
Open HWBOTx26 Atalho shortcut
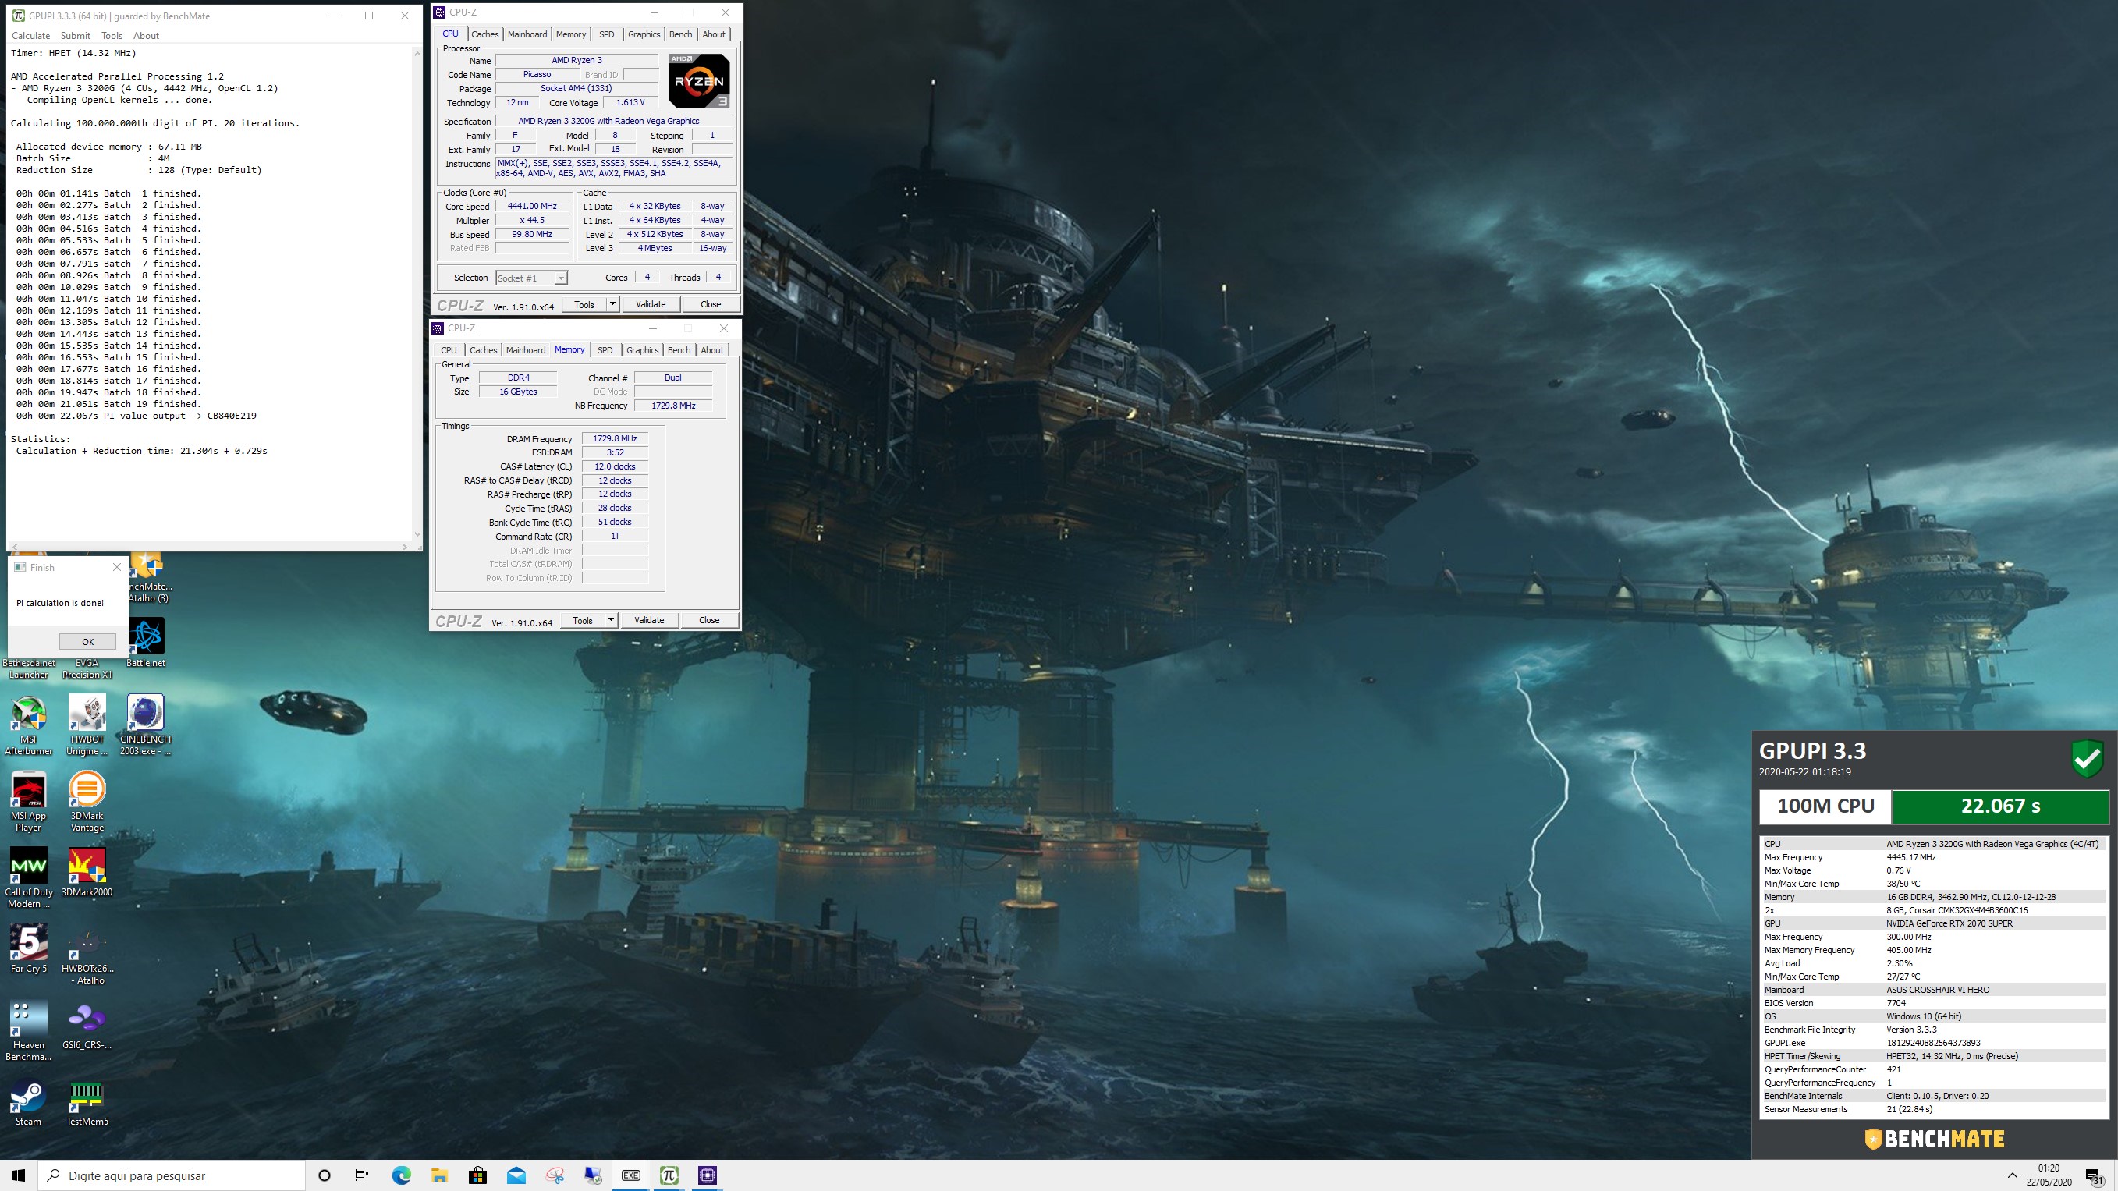[87, 954]
